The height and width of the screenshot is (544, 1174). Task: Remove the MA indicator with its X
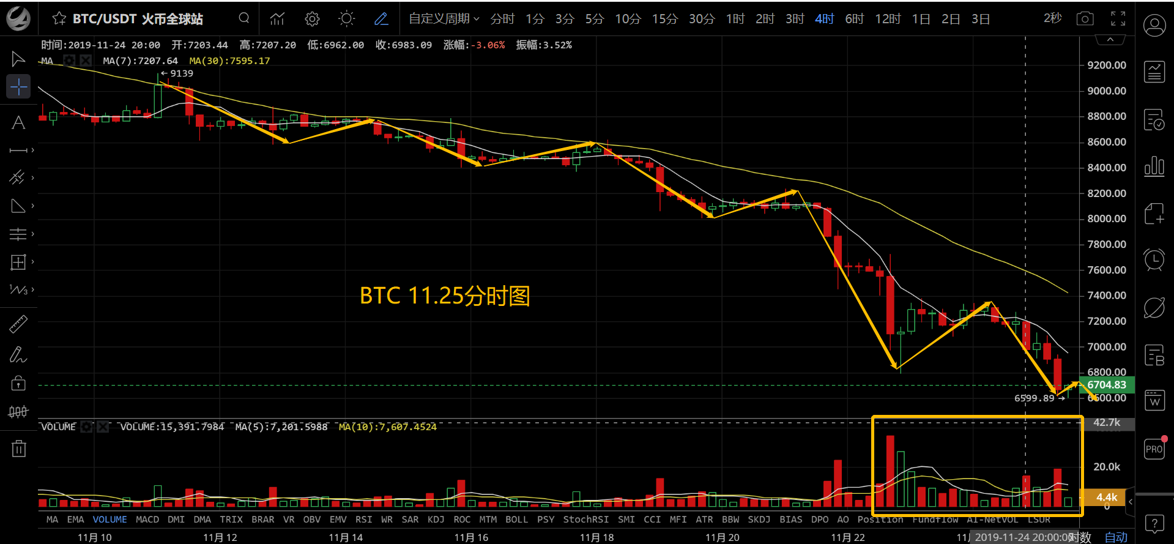pyautogui.click(x=86, y=61)
